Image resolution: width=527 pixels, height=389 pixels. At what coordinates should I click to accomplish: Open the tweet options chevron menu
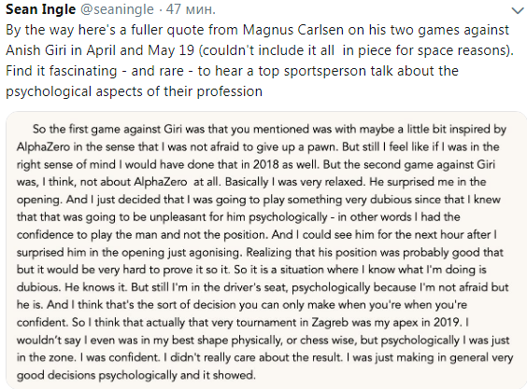[x=519, y=10]
